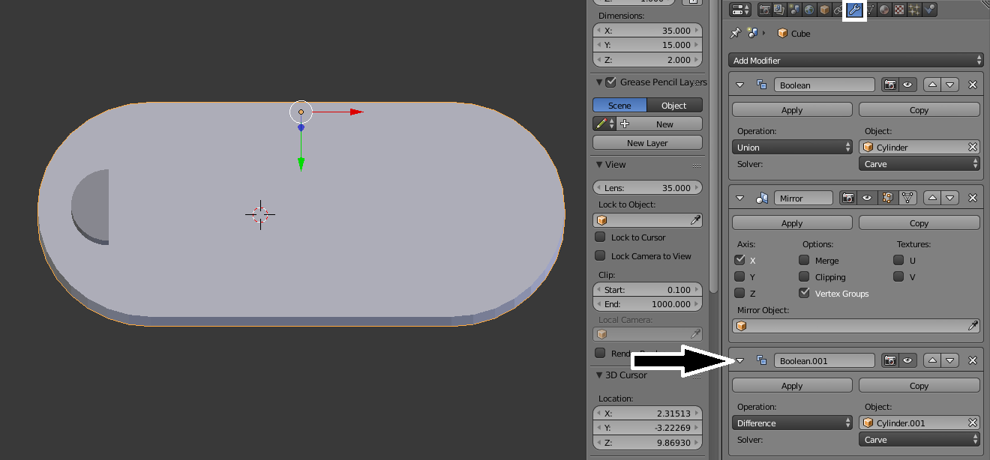Open the Physics properties tab
Image resolution: width=990 pixels, height=460 pixels.
click(929, 10)
